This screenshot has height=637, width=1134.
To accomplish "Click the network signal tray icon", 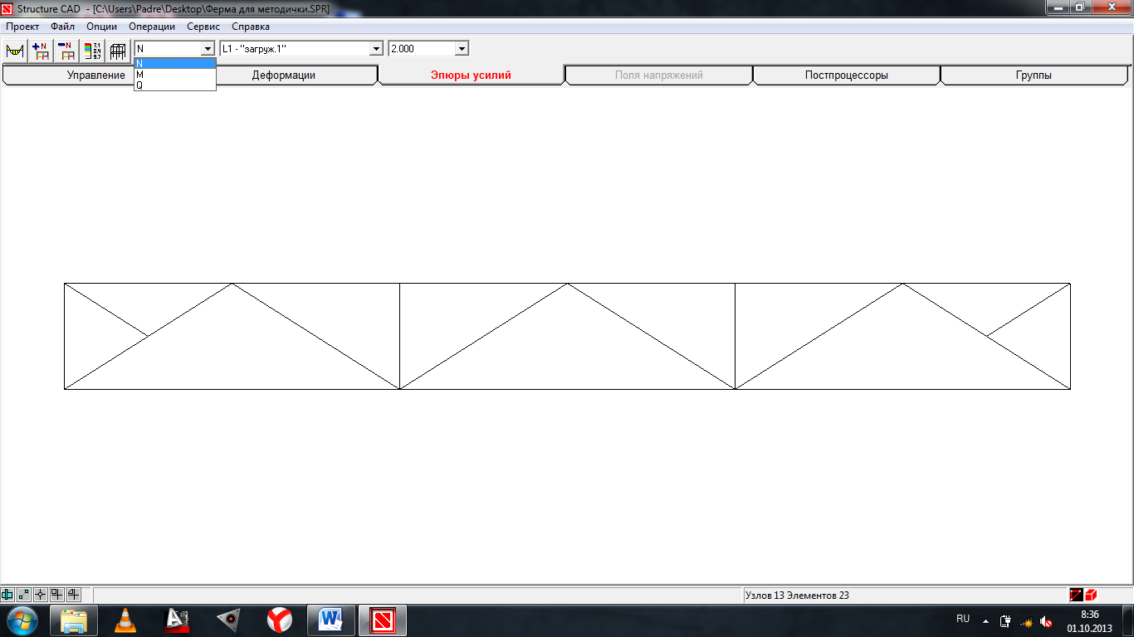I will (1026, 620).
